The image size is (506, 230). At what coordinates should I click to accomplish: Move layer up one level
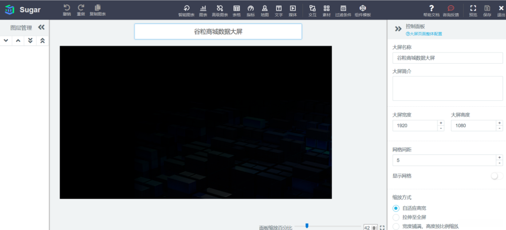pos(18,41)
